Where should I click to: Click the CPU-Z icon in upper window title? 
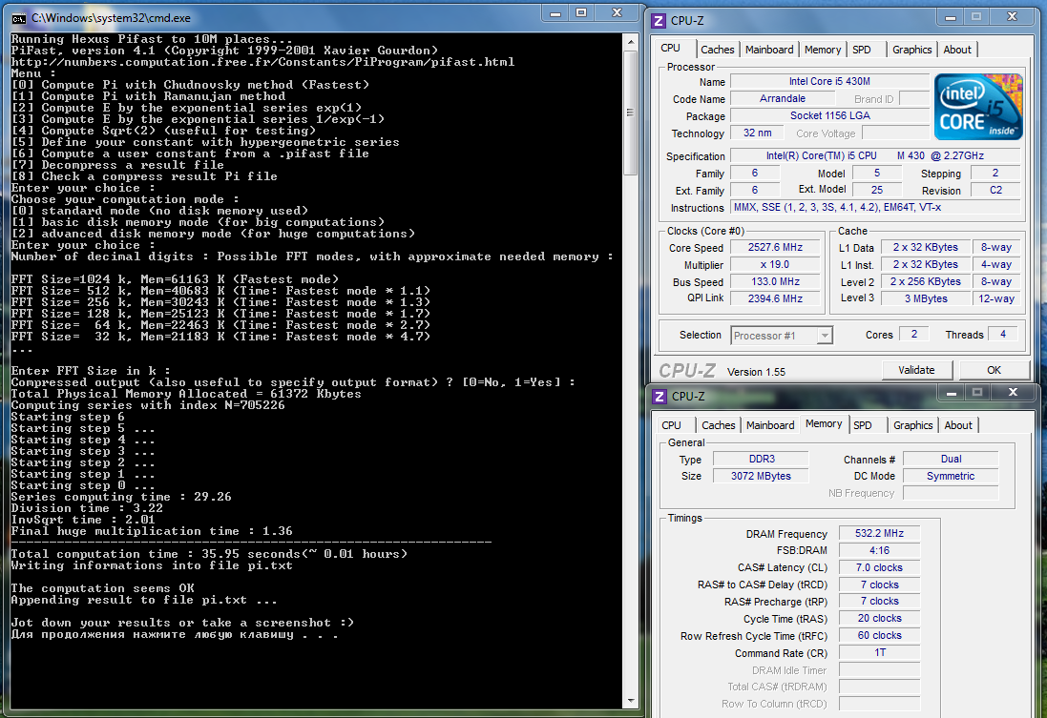pos(660,21)
